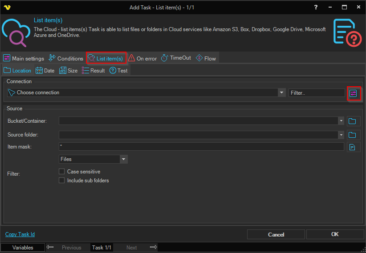Viewport: 366px width, 253px height.
Task: Switch to the Main settings tab
Action: pos(24,58)
